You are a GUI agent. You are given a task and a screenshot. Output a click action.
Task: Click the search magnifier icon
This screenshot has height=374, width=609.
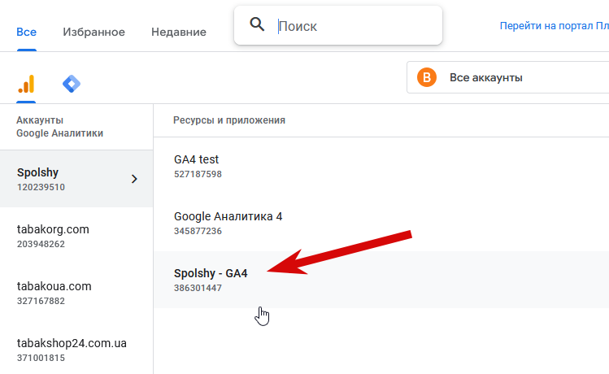[x=257, y=25]
